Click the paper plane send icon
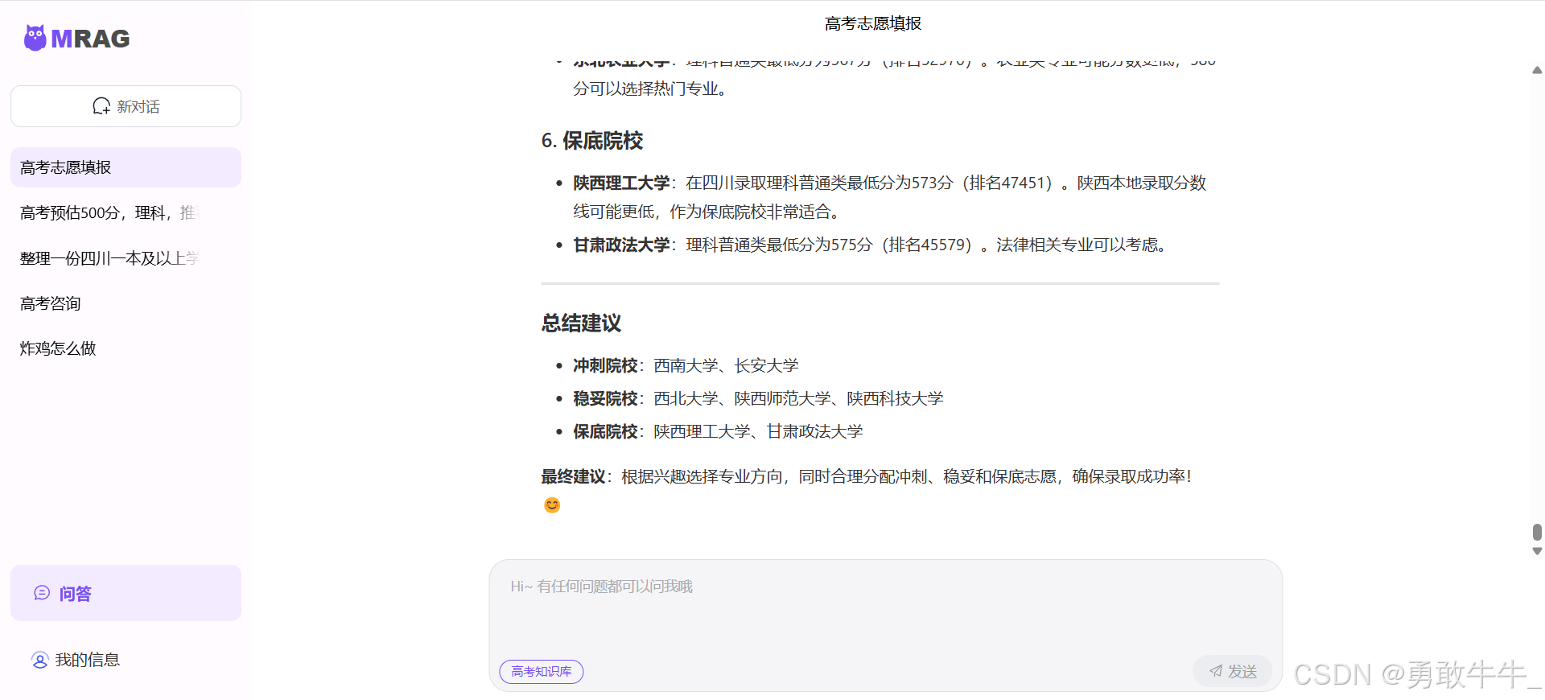Image resolution: width=1545 pixels, height=700 pixels. pos(1216,671)
